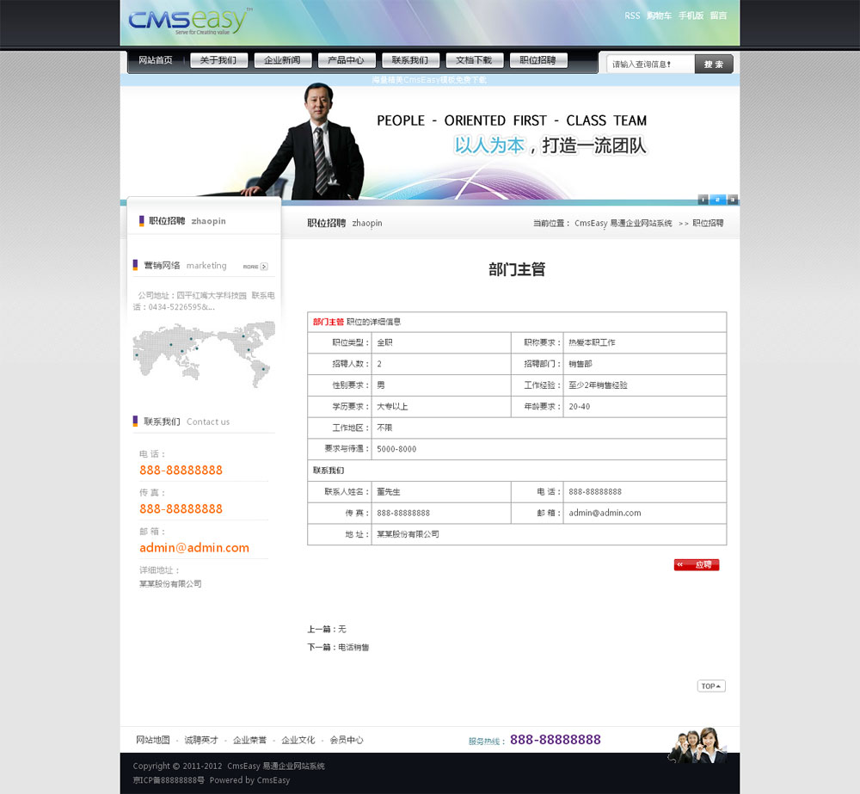
Task: Open the RSS link in the header
Action: [632, 15]
